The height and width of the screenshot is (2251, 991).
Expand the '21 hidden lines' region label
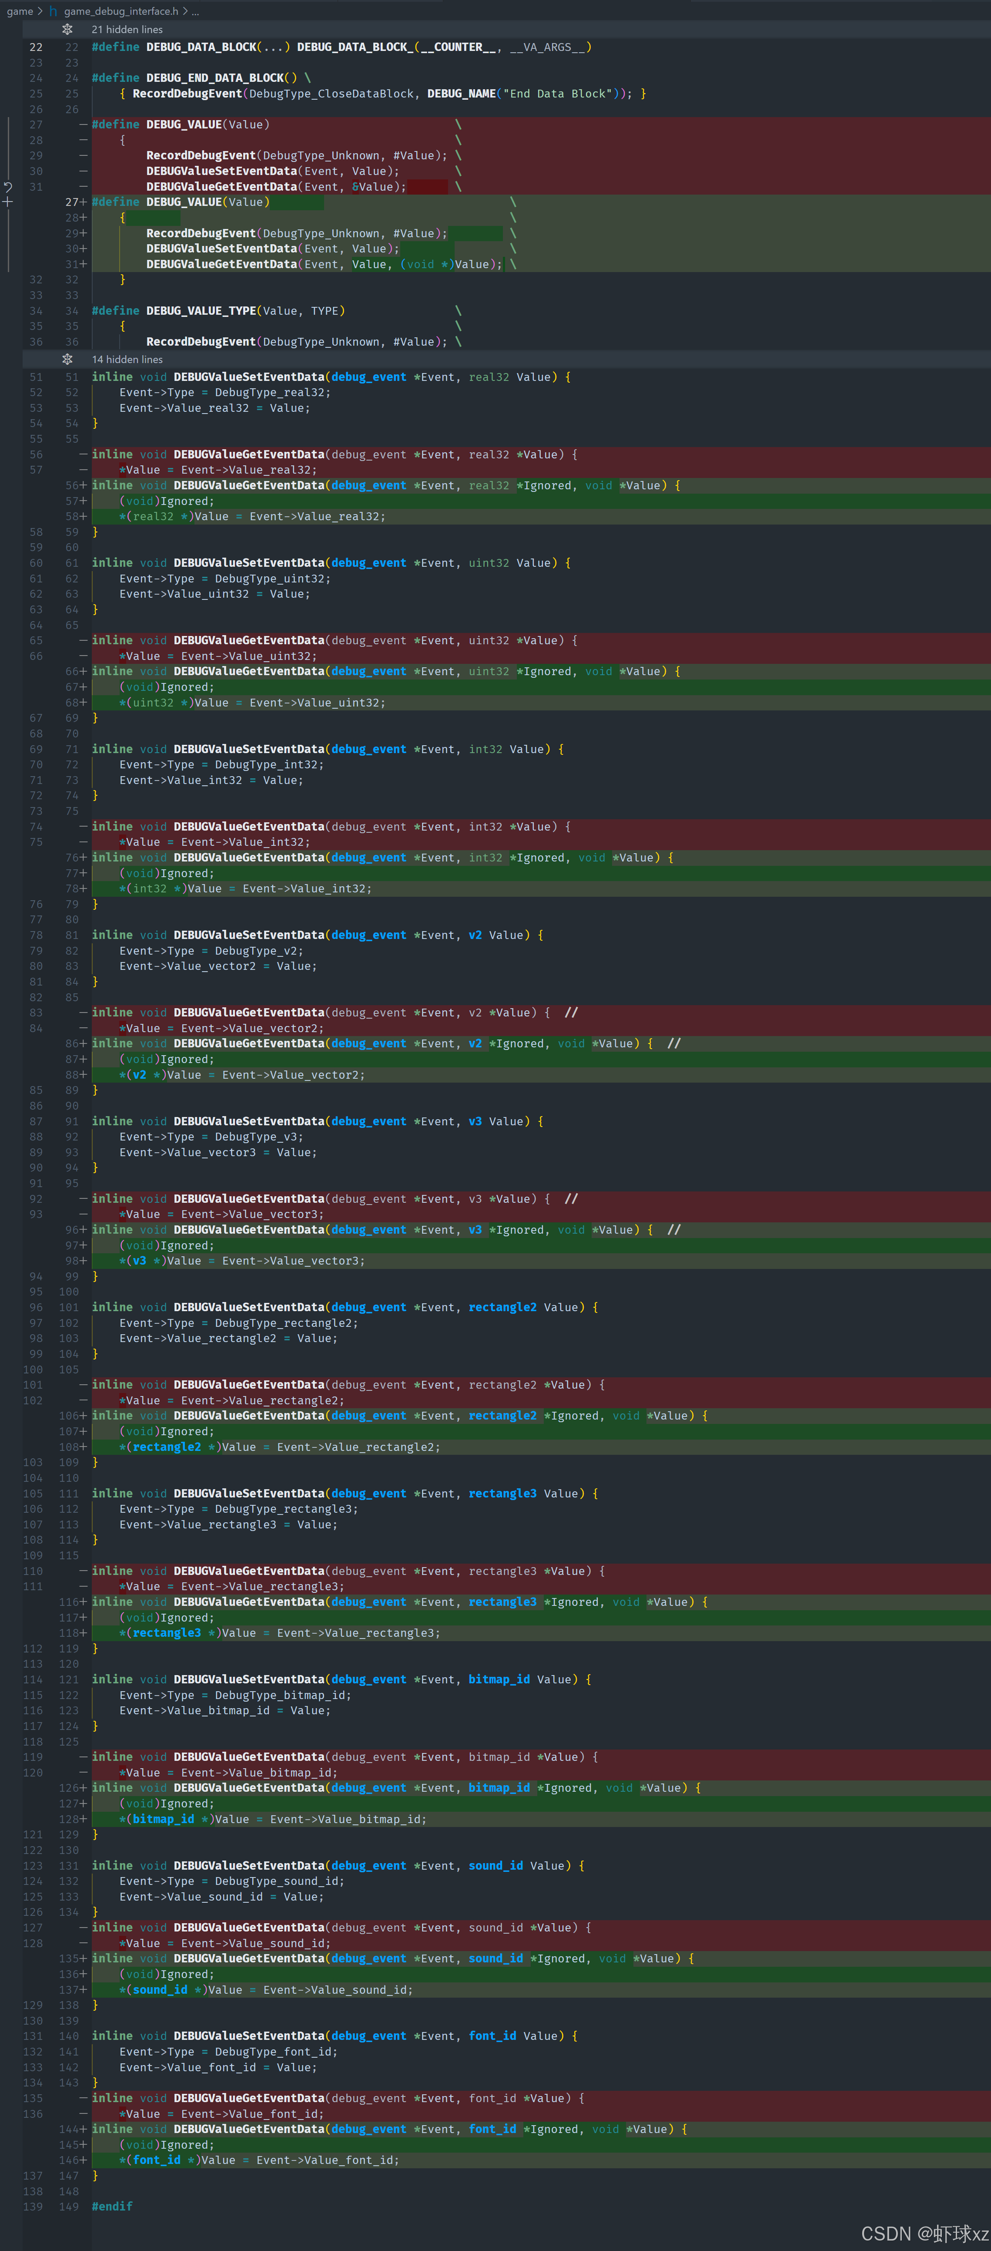point(127,30)
